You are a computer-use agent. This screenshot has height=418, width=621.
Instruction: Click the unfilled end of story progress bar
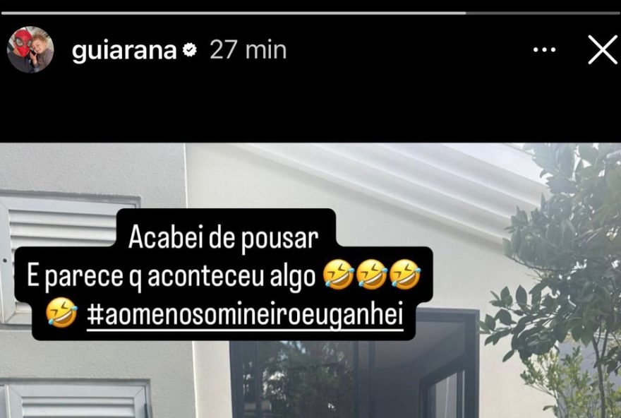click(543, 13)
